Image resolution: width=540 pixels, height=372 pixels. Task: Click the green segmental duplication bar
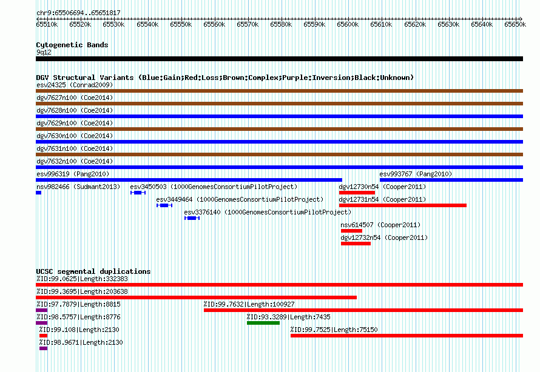[263, 323]
